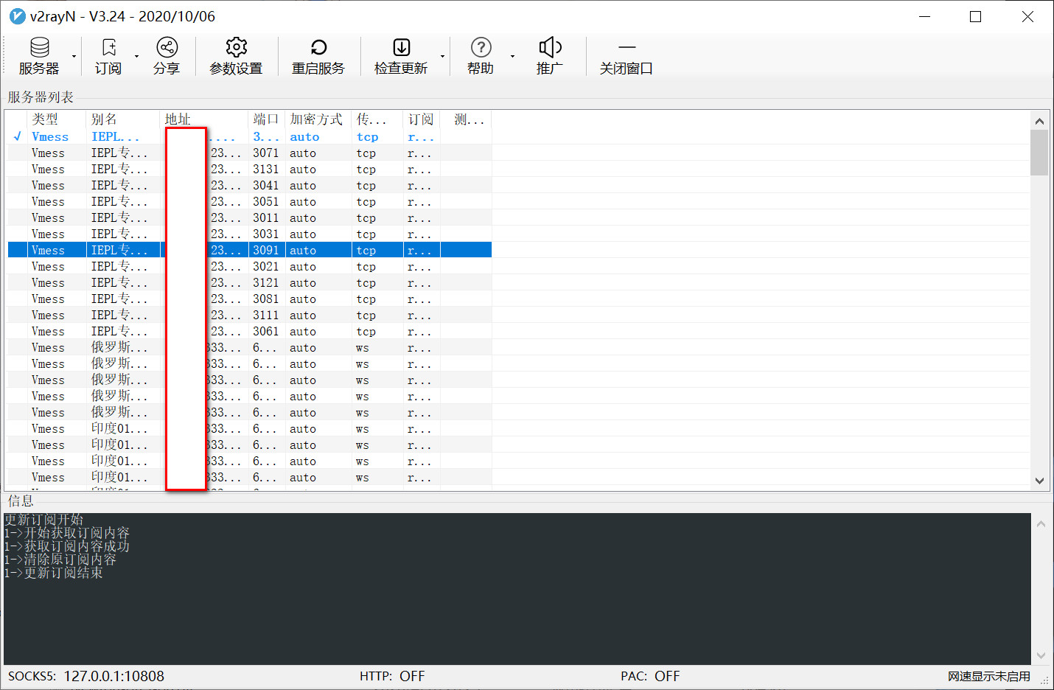This screenshot has height=690, width=1054.
Task: Click the SOCKS5 127.0.0.1:10808 status text
Action: tap(86, 676)
